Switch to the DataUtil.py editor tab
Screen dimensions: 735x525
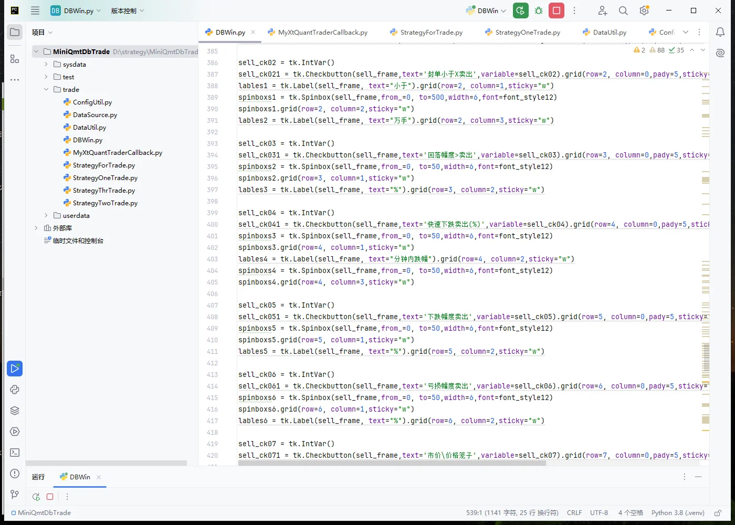pos(604,32)
